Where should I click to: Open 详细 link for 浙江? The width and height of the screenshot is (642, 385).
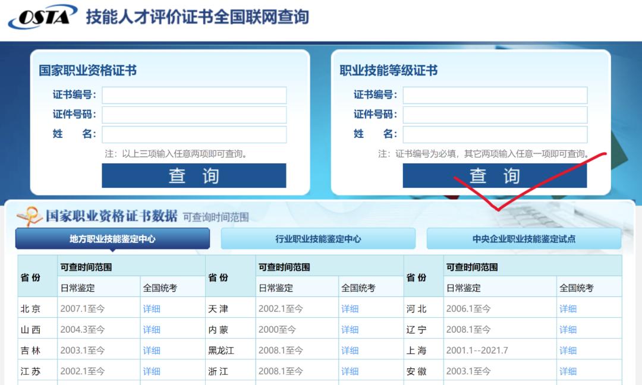pos(350,371)
